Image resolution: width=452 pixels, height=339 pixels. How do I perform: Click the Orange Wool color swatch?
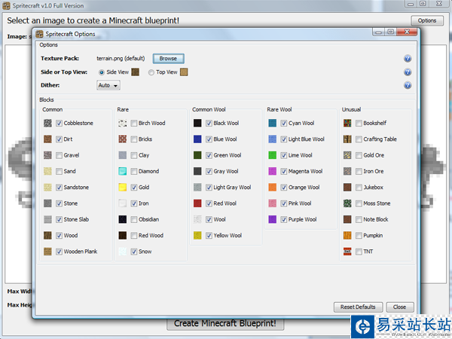point(273,188)
